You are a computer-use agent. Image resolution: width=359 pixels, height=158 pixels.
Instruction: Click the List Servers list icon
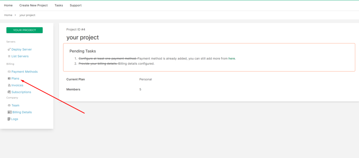pyautogui.click(x=9, y=56)
